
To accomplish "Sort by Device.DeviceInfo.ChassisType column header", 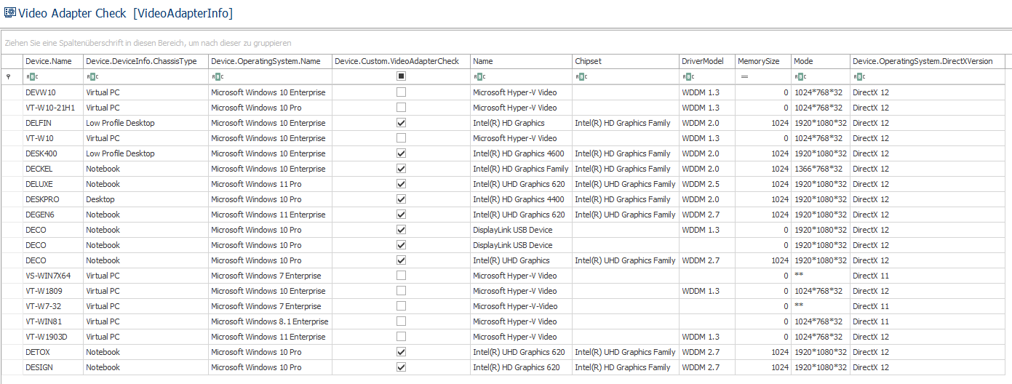I will coord(146,61).
